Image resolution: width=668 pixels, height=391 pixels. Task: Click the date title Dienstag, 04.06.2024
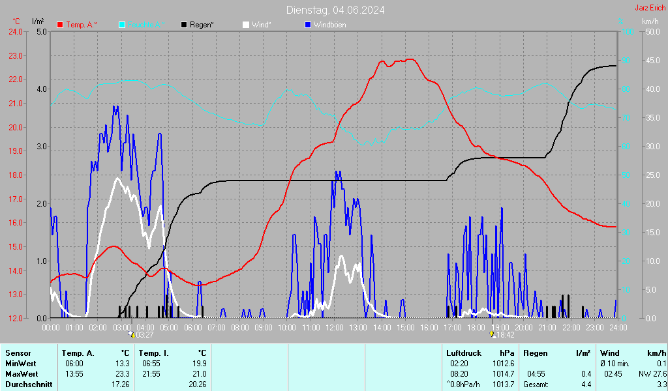tap(335, 10)
